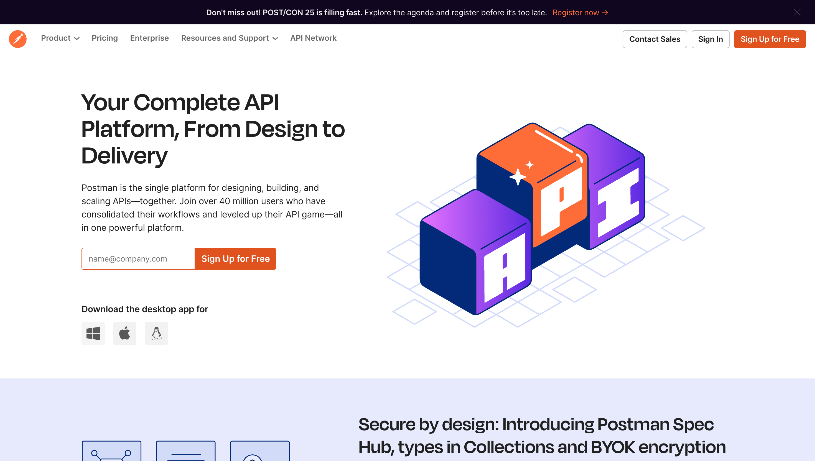Screen dimensions: 815x461
Task: Download the desktop app for Windows
Action: 93,333
